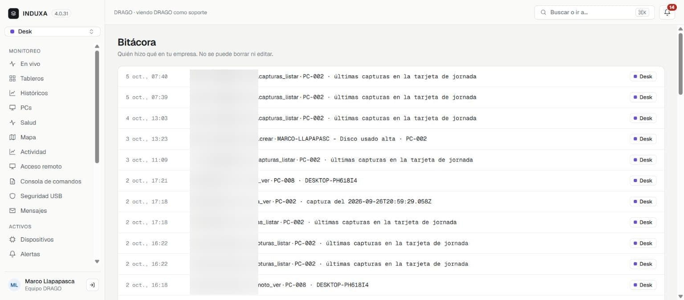Viewport: 684px width, 300px height.
Task: Click the Desk tag in the 2 oct., 16:18 row
Action: (x=643, y=285)
